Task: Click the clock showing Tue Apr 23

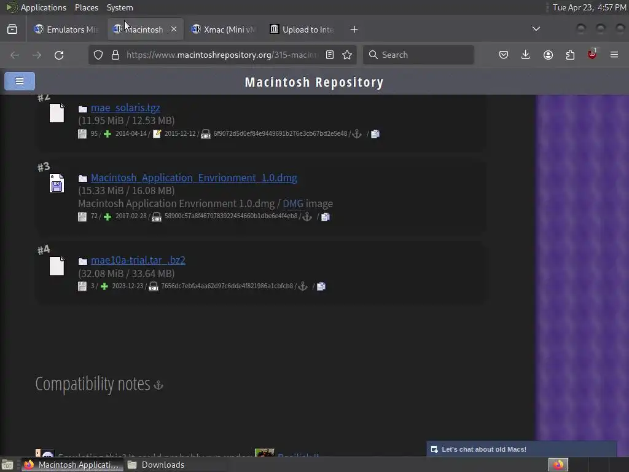Action: [x=589, y=7]
